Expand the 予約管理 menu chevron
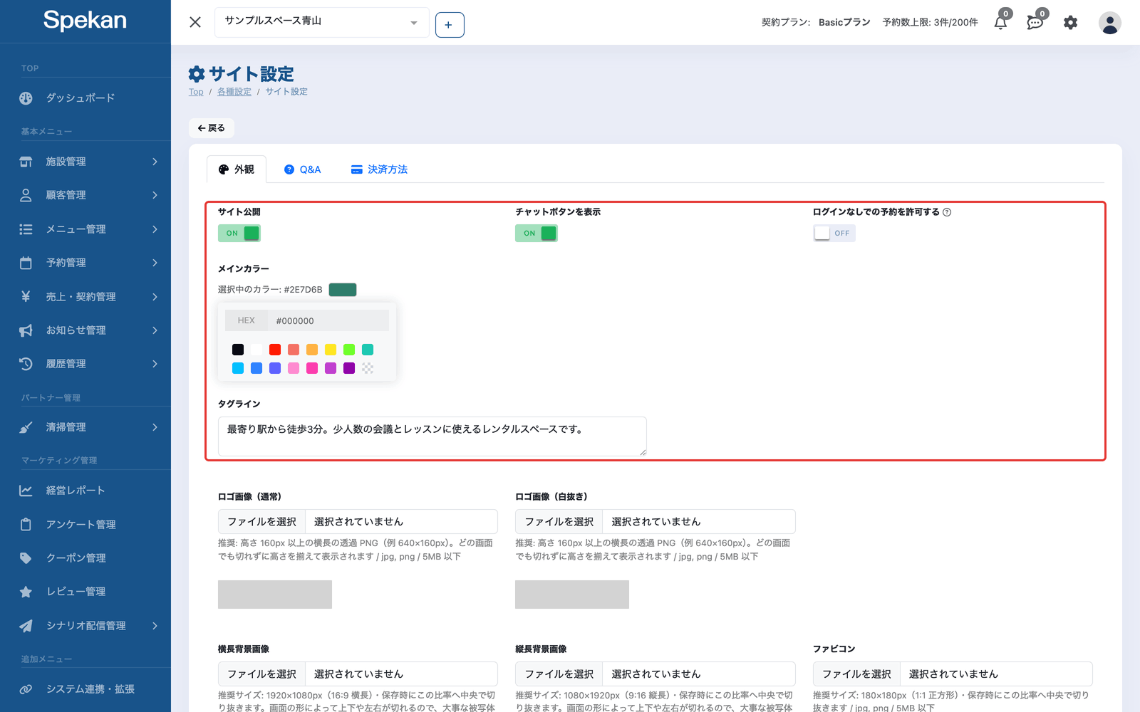 [x=155, y=263]
